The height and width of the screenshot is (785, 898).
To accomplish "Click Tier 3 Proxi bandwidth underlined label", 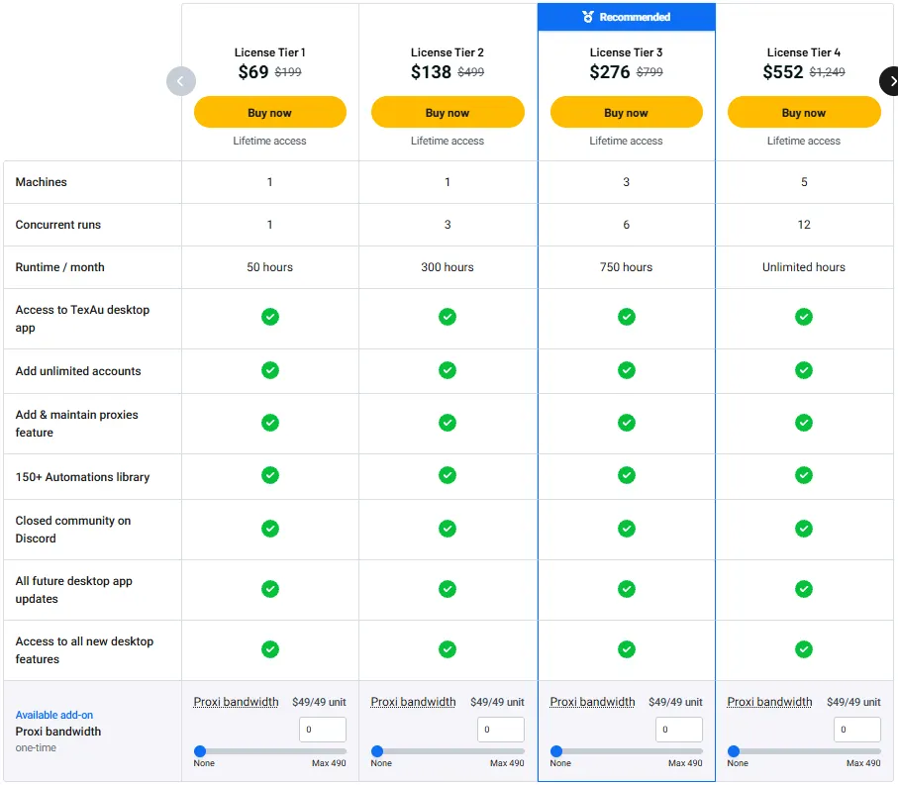I will [x=592, y=702].
